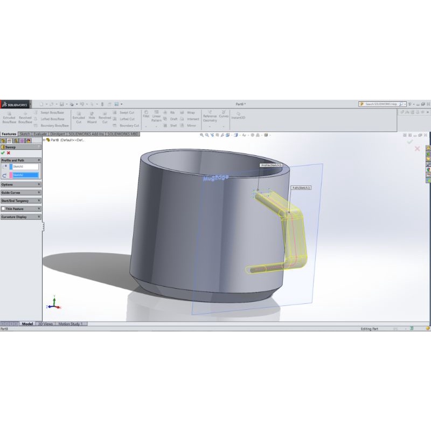This screenshot has width=431, height=431.
Task: Open the Motion Study 1 tab
Action: [71, 324]
